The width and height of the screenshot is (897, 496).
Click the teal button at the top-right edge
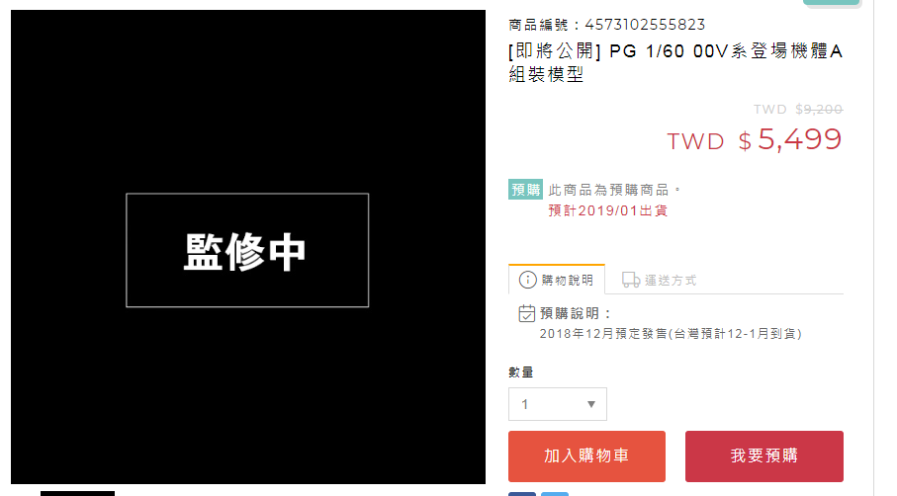[831, 2]
